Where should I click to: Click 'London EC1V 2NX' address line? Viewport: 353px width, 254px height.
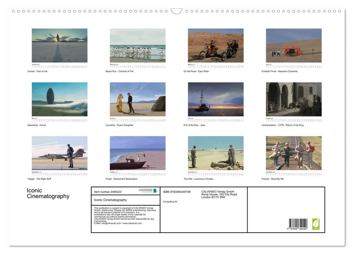pos(213,197)
